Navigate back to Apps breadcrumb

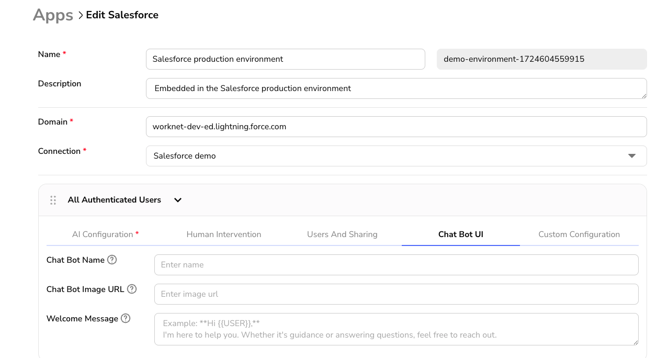[53, 15]
